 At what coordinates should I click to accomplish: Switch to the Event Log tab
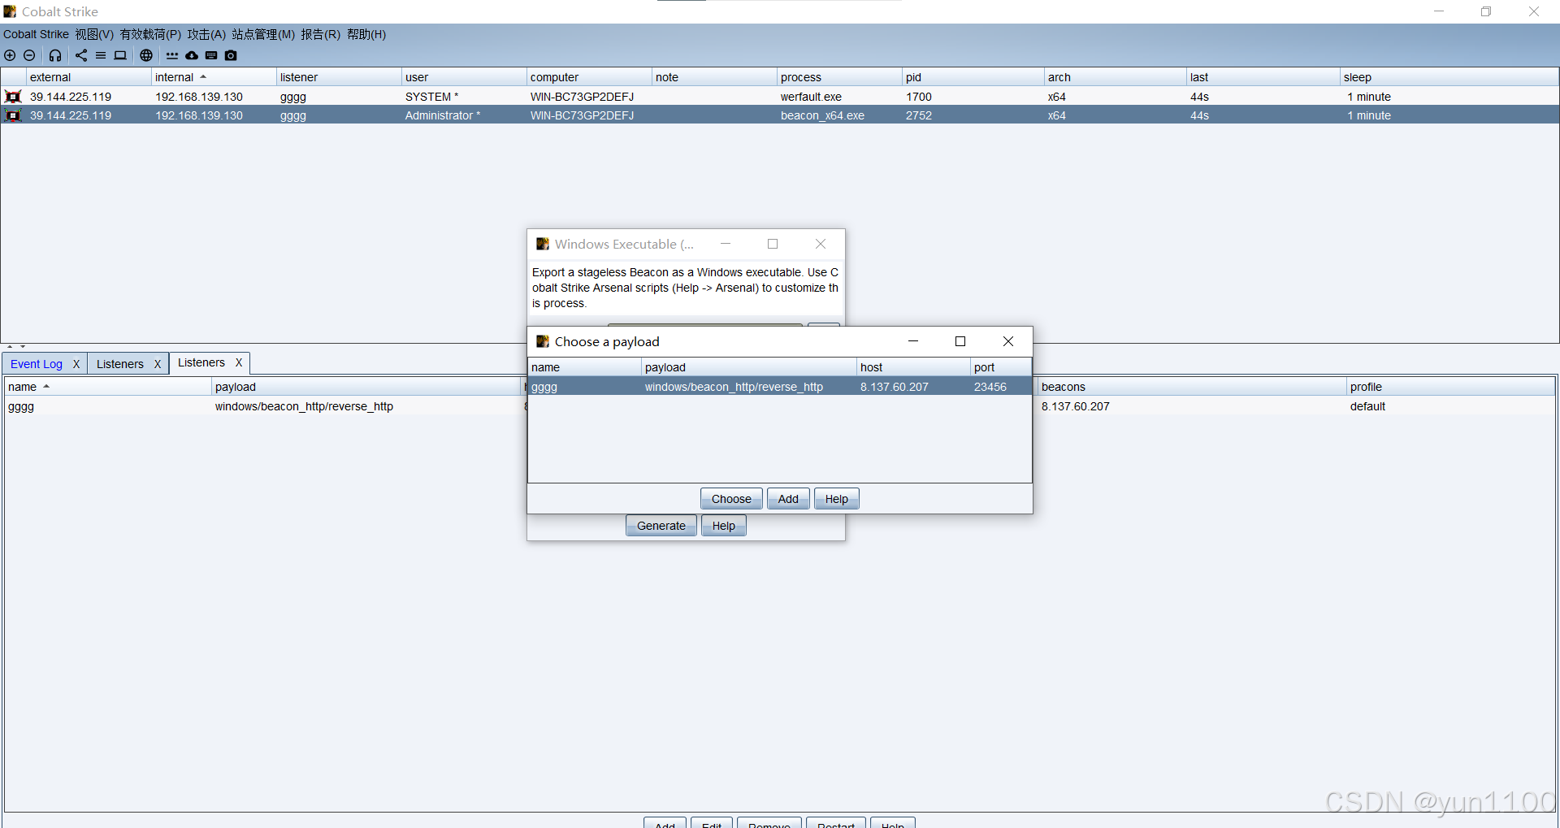(x=37, y=364)
